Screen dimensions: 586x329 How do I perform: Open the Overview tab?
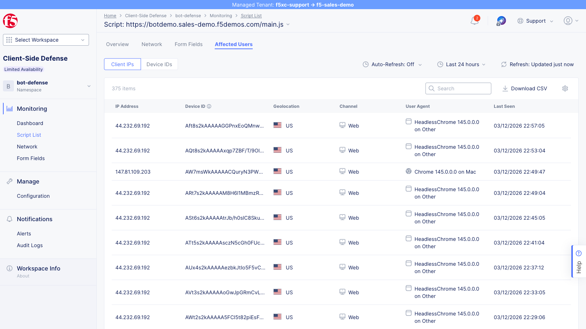point(117,44)
